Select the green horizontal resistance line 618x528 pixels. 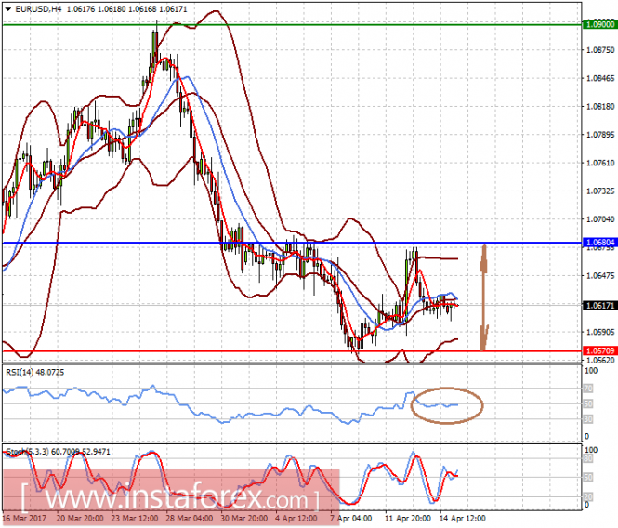(292, 25)
